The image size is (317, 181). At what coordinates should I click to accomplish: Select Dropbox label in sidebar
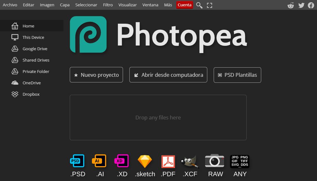pyautogui.click(x=31, y=94)
